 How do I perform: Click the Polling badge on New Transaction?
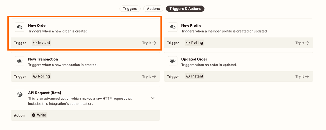(41, 76)
